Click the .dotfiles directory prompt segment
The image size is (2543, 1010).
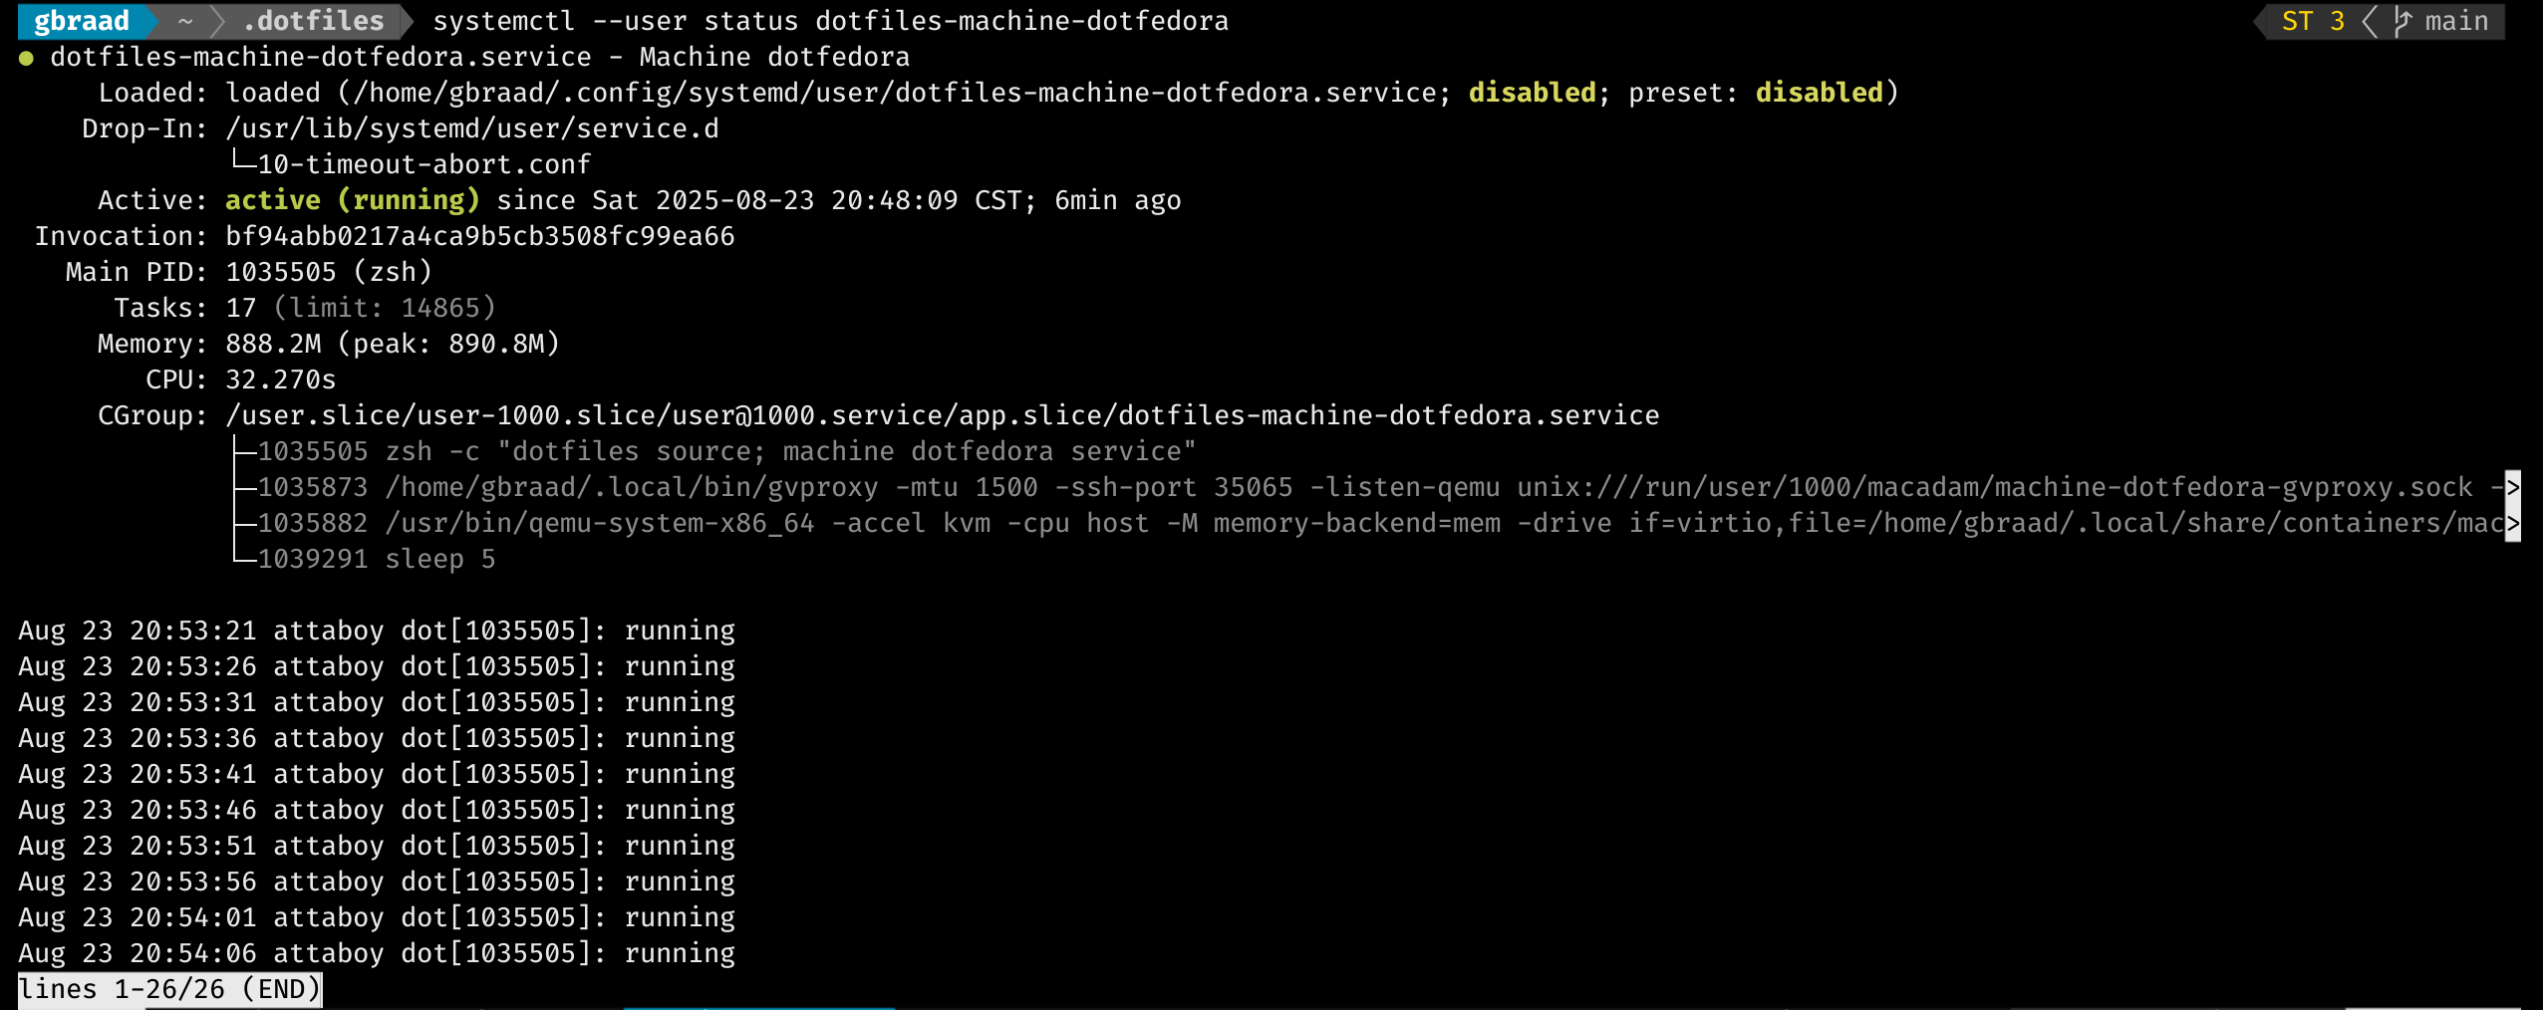coord(313,21)
